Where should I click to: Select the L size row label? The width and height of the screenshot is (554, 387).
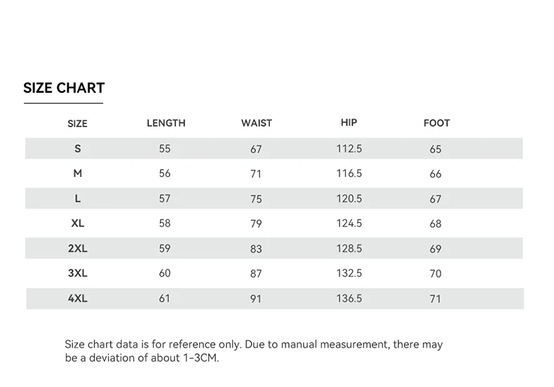[77, 199]
